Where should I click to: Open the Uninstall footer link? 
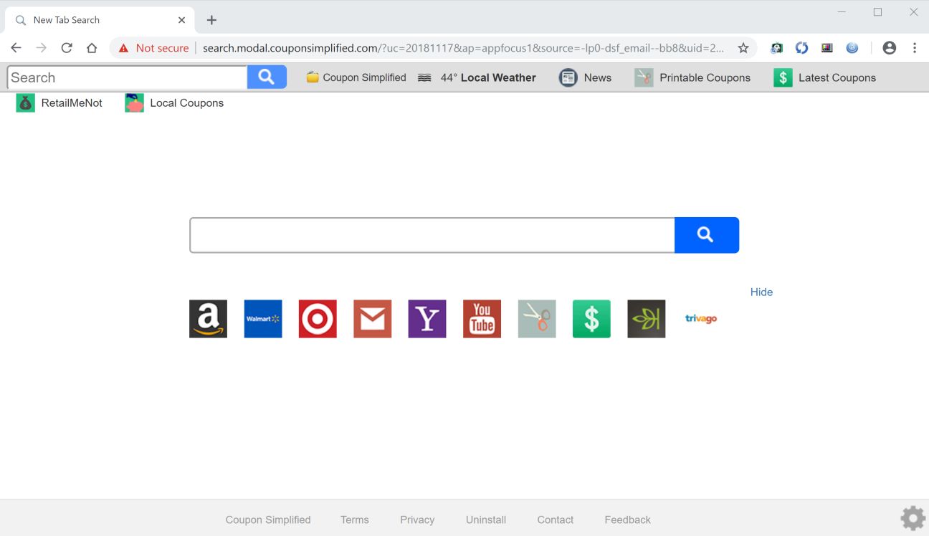tap(486, 520)
